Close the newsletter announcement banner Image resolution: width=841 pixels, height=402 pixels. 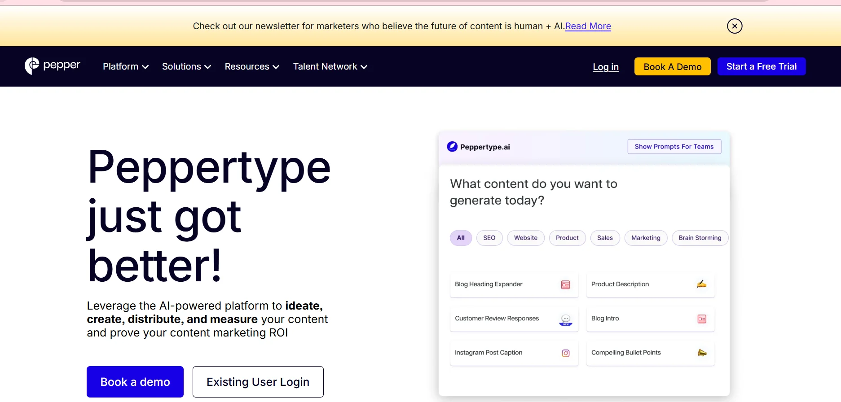pos(735,26)
